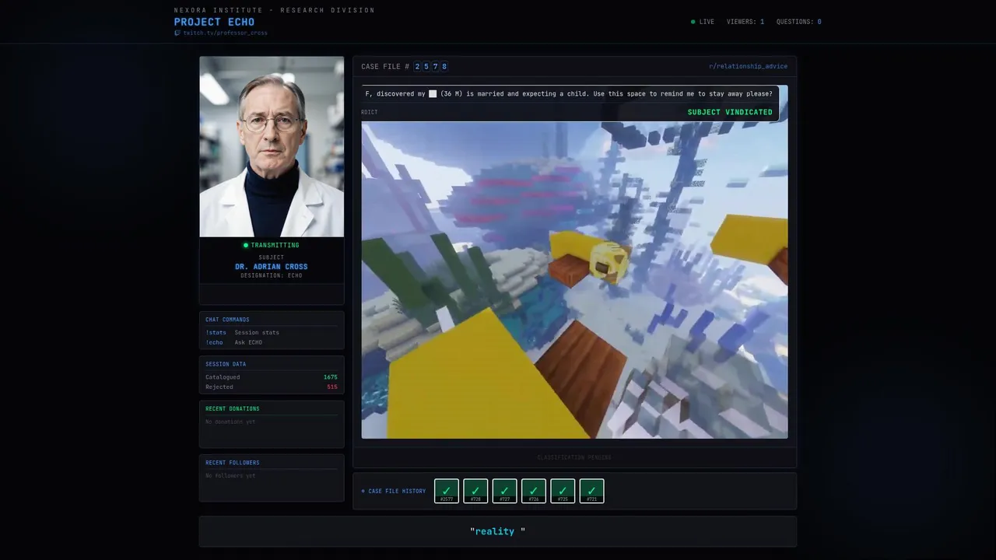The image size is (996, 560).
Task: Click the NEXORA INSTITUTE header text
Action: 275,10
